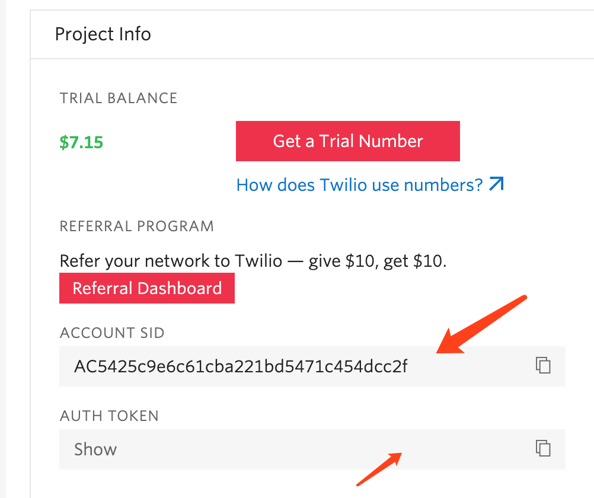Click the Get a Trial Number button
The height and width of the screenshot is (498, 594).
click(347, 141)
